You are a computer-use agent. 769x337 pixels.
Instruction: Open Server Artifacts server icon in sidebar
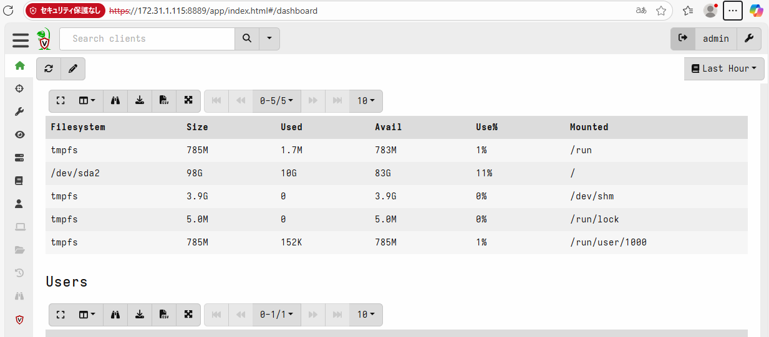click(x=19, y=158)
